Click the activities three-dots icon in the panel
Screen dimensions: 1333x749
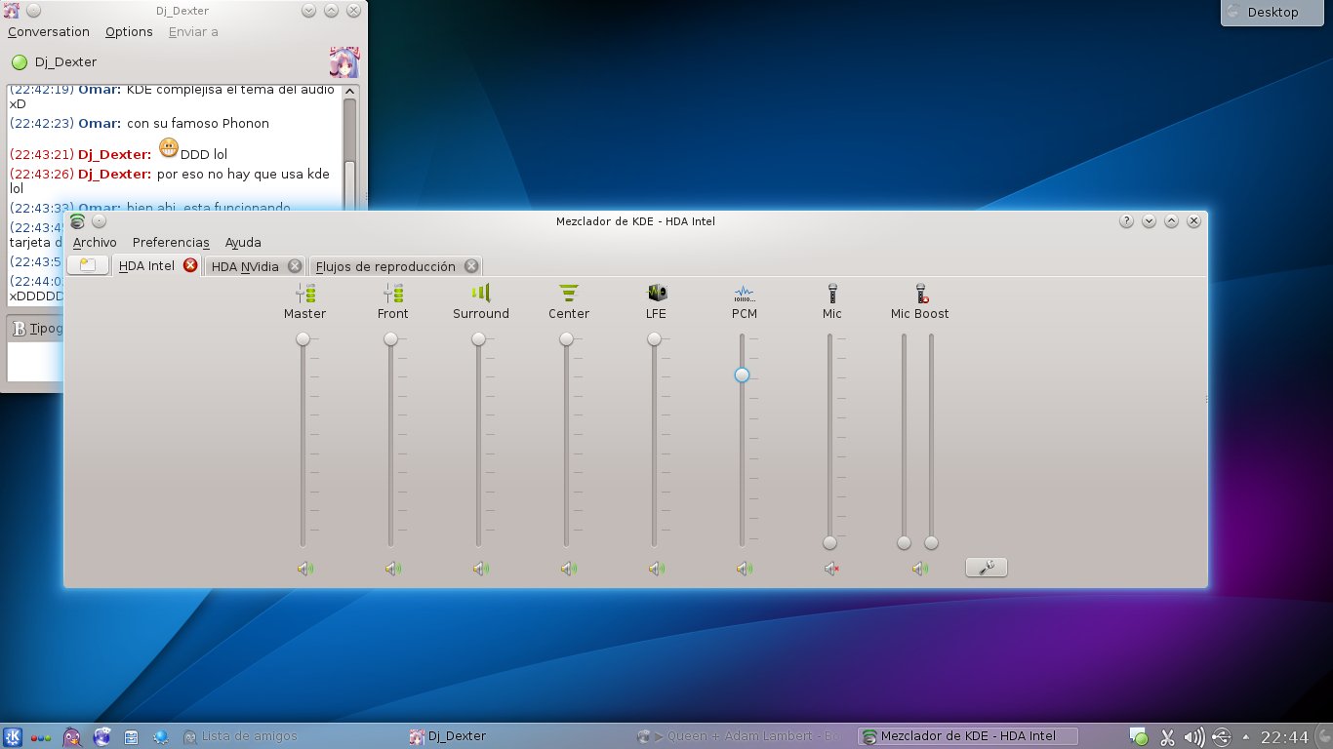click(x=41, y=737)
